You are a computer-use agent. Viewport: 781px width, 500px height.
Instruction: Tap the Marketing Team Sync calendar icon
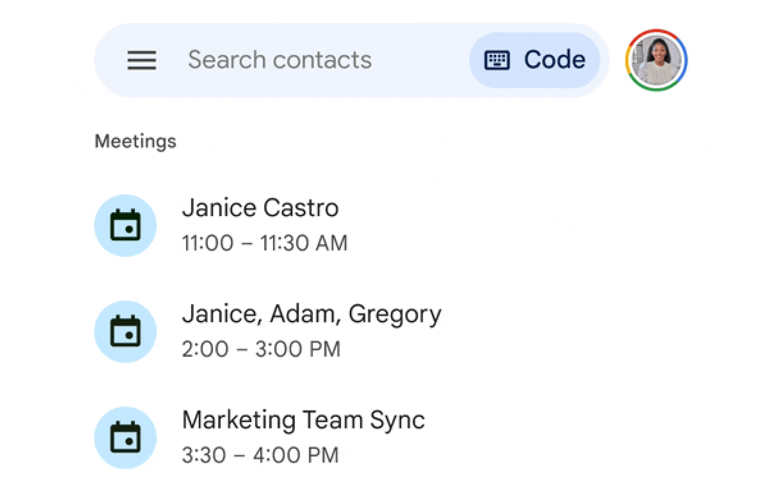click(x=125, y=438)
